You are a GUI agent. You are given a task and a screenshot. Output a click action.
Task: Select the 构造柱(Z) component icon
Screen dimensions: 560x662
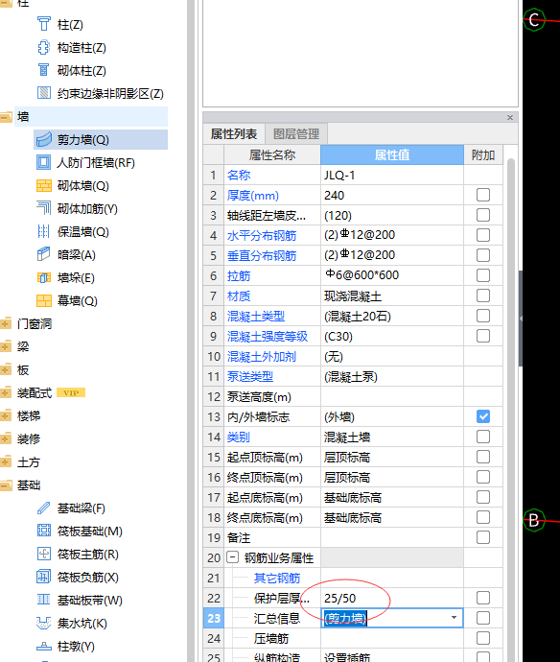pyautogui.click(x=43, y=48)
